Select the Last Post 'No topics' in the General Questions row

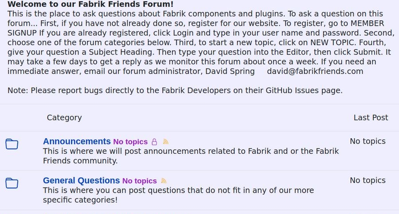368,180
